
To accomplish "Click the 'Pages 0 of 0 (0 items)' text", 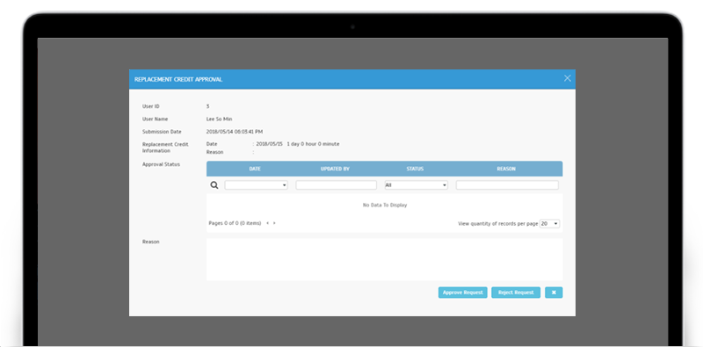I will click(x=235, y=223).
